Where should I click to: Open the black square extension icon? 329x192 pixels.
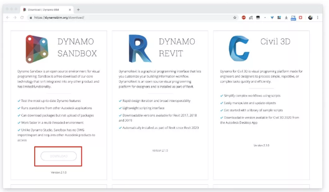click(258, 18)
